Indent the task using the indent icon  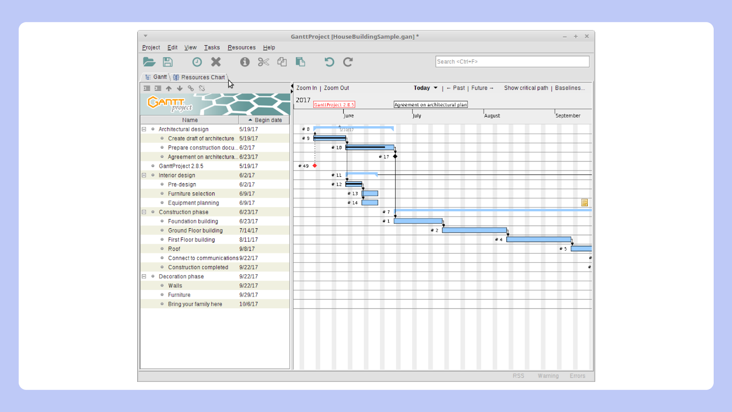(158, 88)
